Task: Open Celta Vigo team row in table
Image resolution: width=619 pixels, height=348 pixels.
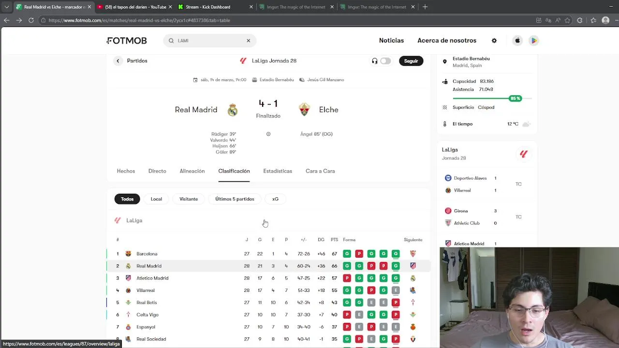Action: pos(268,315)
